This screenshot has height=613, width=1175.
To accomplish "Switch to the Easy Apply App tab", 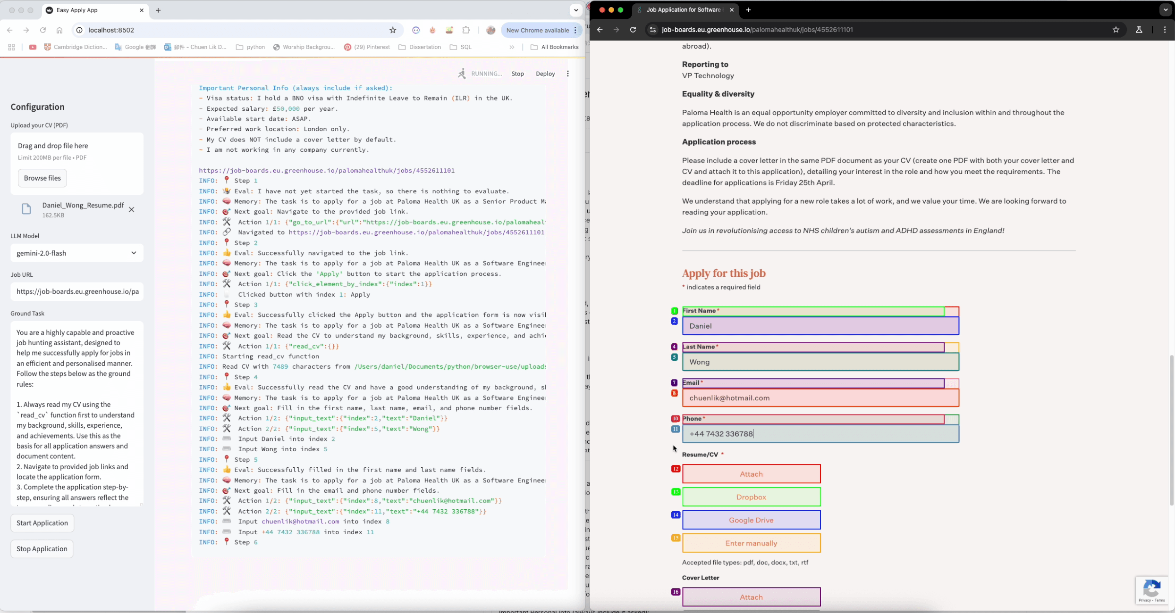I will click(x=94, y=10).
